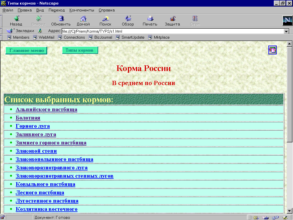Click the vertical scrollbar thumb
This screenshot has width=293, height=220.
290,94
